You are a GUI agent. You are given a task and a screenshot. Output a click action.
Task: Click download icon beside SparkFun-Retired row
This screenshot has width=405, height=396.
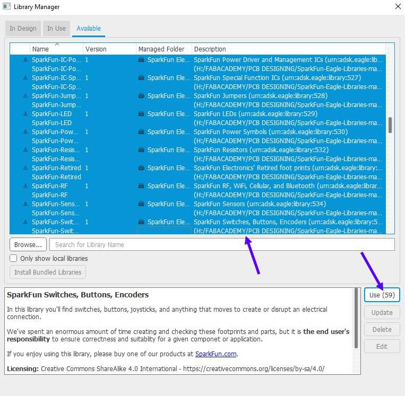point(25,168)
